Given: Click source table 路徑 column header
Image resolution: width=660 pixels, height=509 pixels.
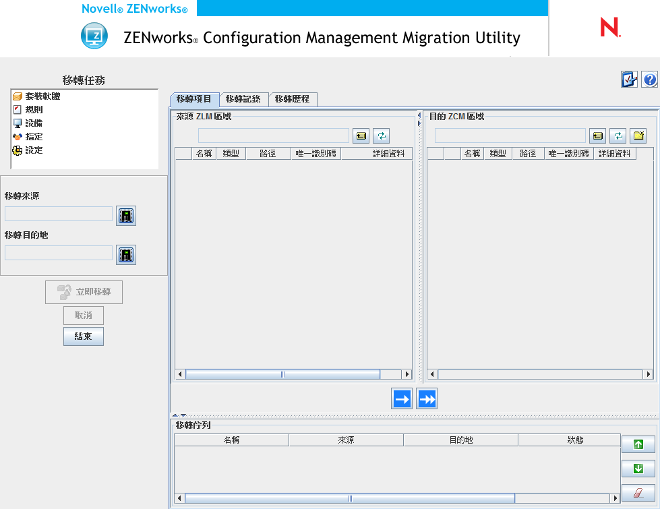Looking at the screenshot, I should (x=268, y=154).
